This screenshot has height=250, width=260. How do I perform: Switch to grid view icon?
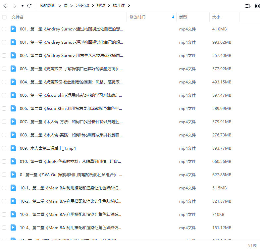257,6
